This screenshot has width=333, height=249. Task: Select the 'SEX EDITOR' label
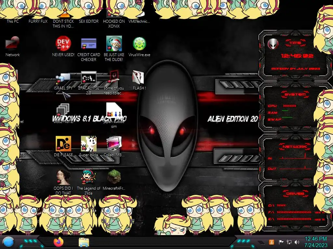pos(89,21)
